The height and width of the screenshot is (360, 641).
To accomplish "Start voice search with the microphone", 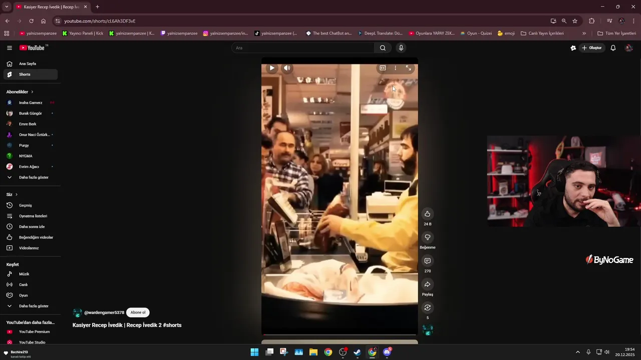I will tap(401, 48).
